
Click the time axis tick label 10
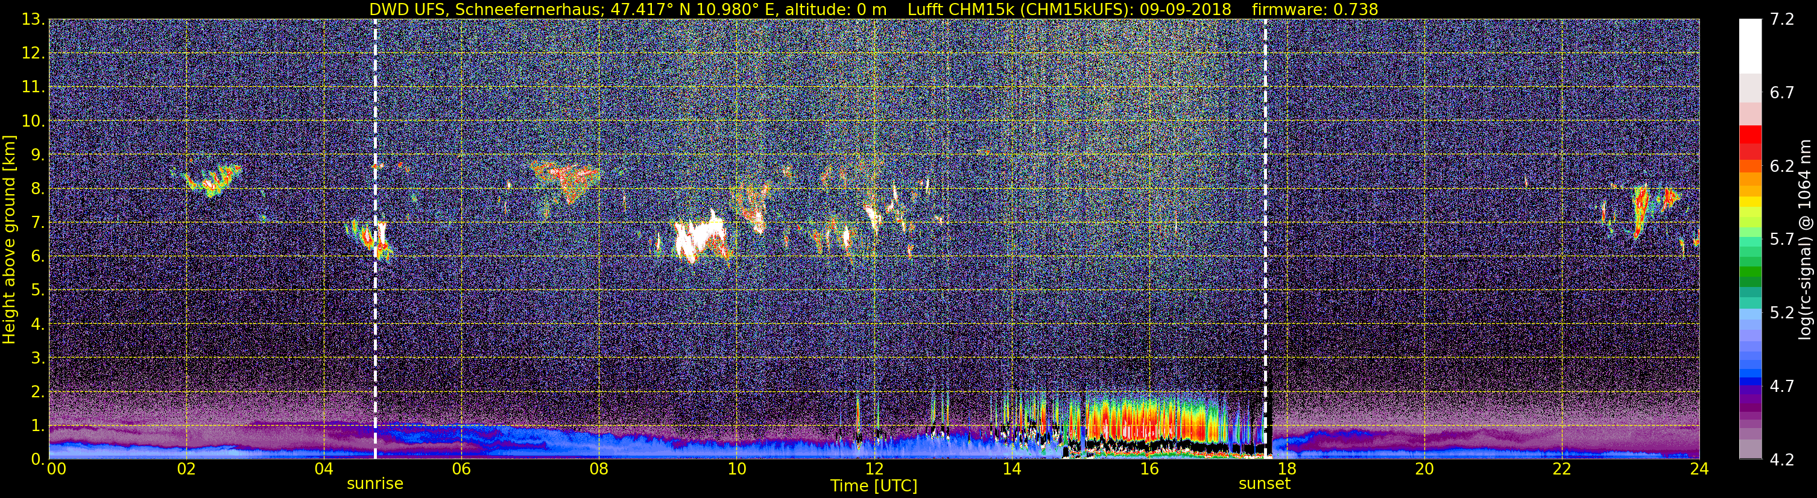click(x=736, y=470)
